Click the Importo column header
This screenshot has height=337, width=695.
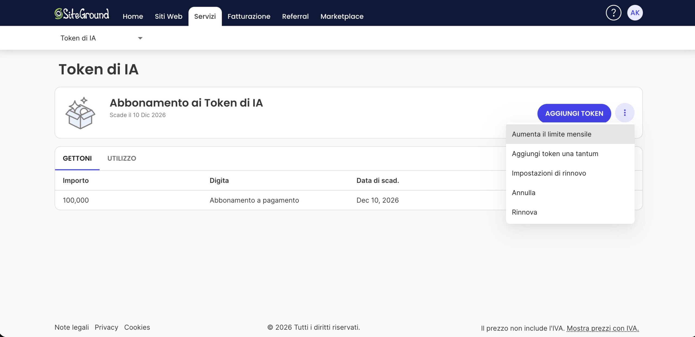click(x=76, y=180)
